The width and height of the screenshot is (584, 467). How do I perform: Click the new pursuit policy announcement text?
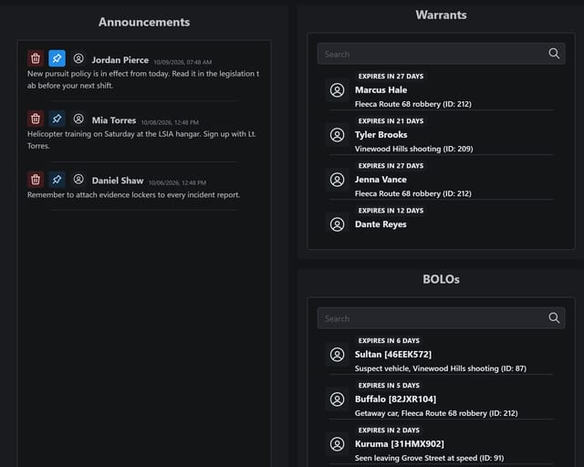point(143,79)
